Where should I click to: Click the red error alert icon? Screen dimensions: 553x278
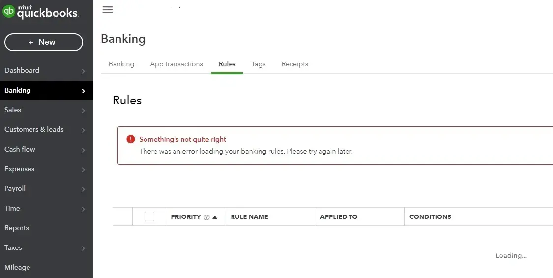click(130, 139)
